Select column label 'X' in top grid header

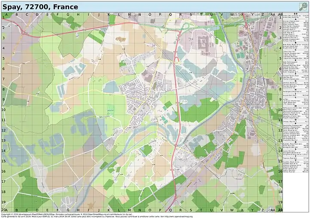click(242, 14)
